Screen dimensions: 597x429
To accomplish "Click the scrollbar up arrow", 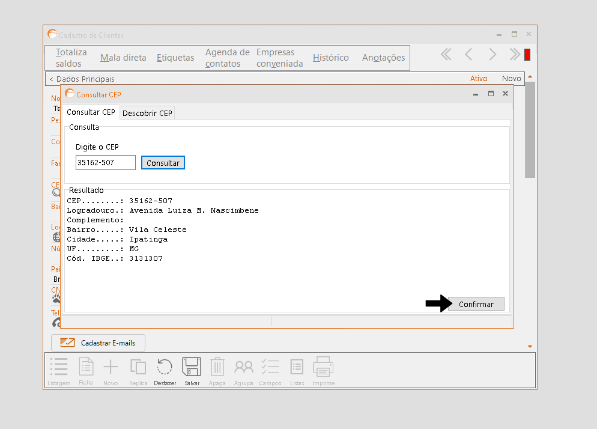I will tap(530, 76).
